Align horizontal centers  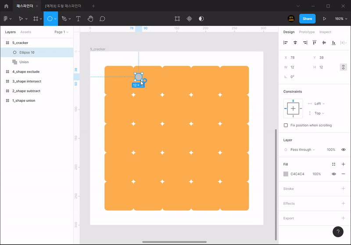tap(295, 43)
